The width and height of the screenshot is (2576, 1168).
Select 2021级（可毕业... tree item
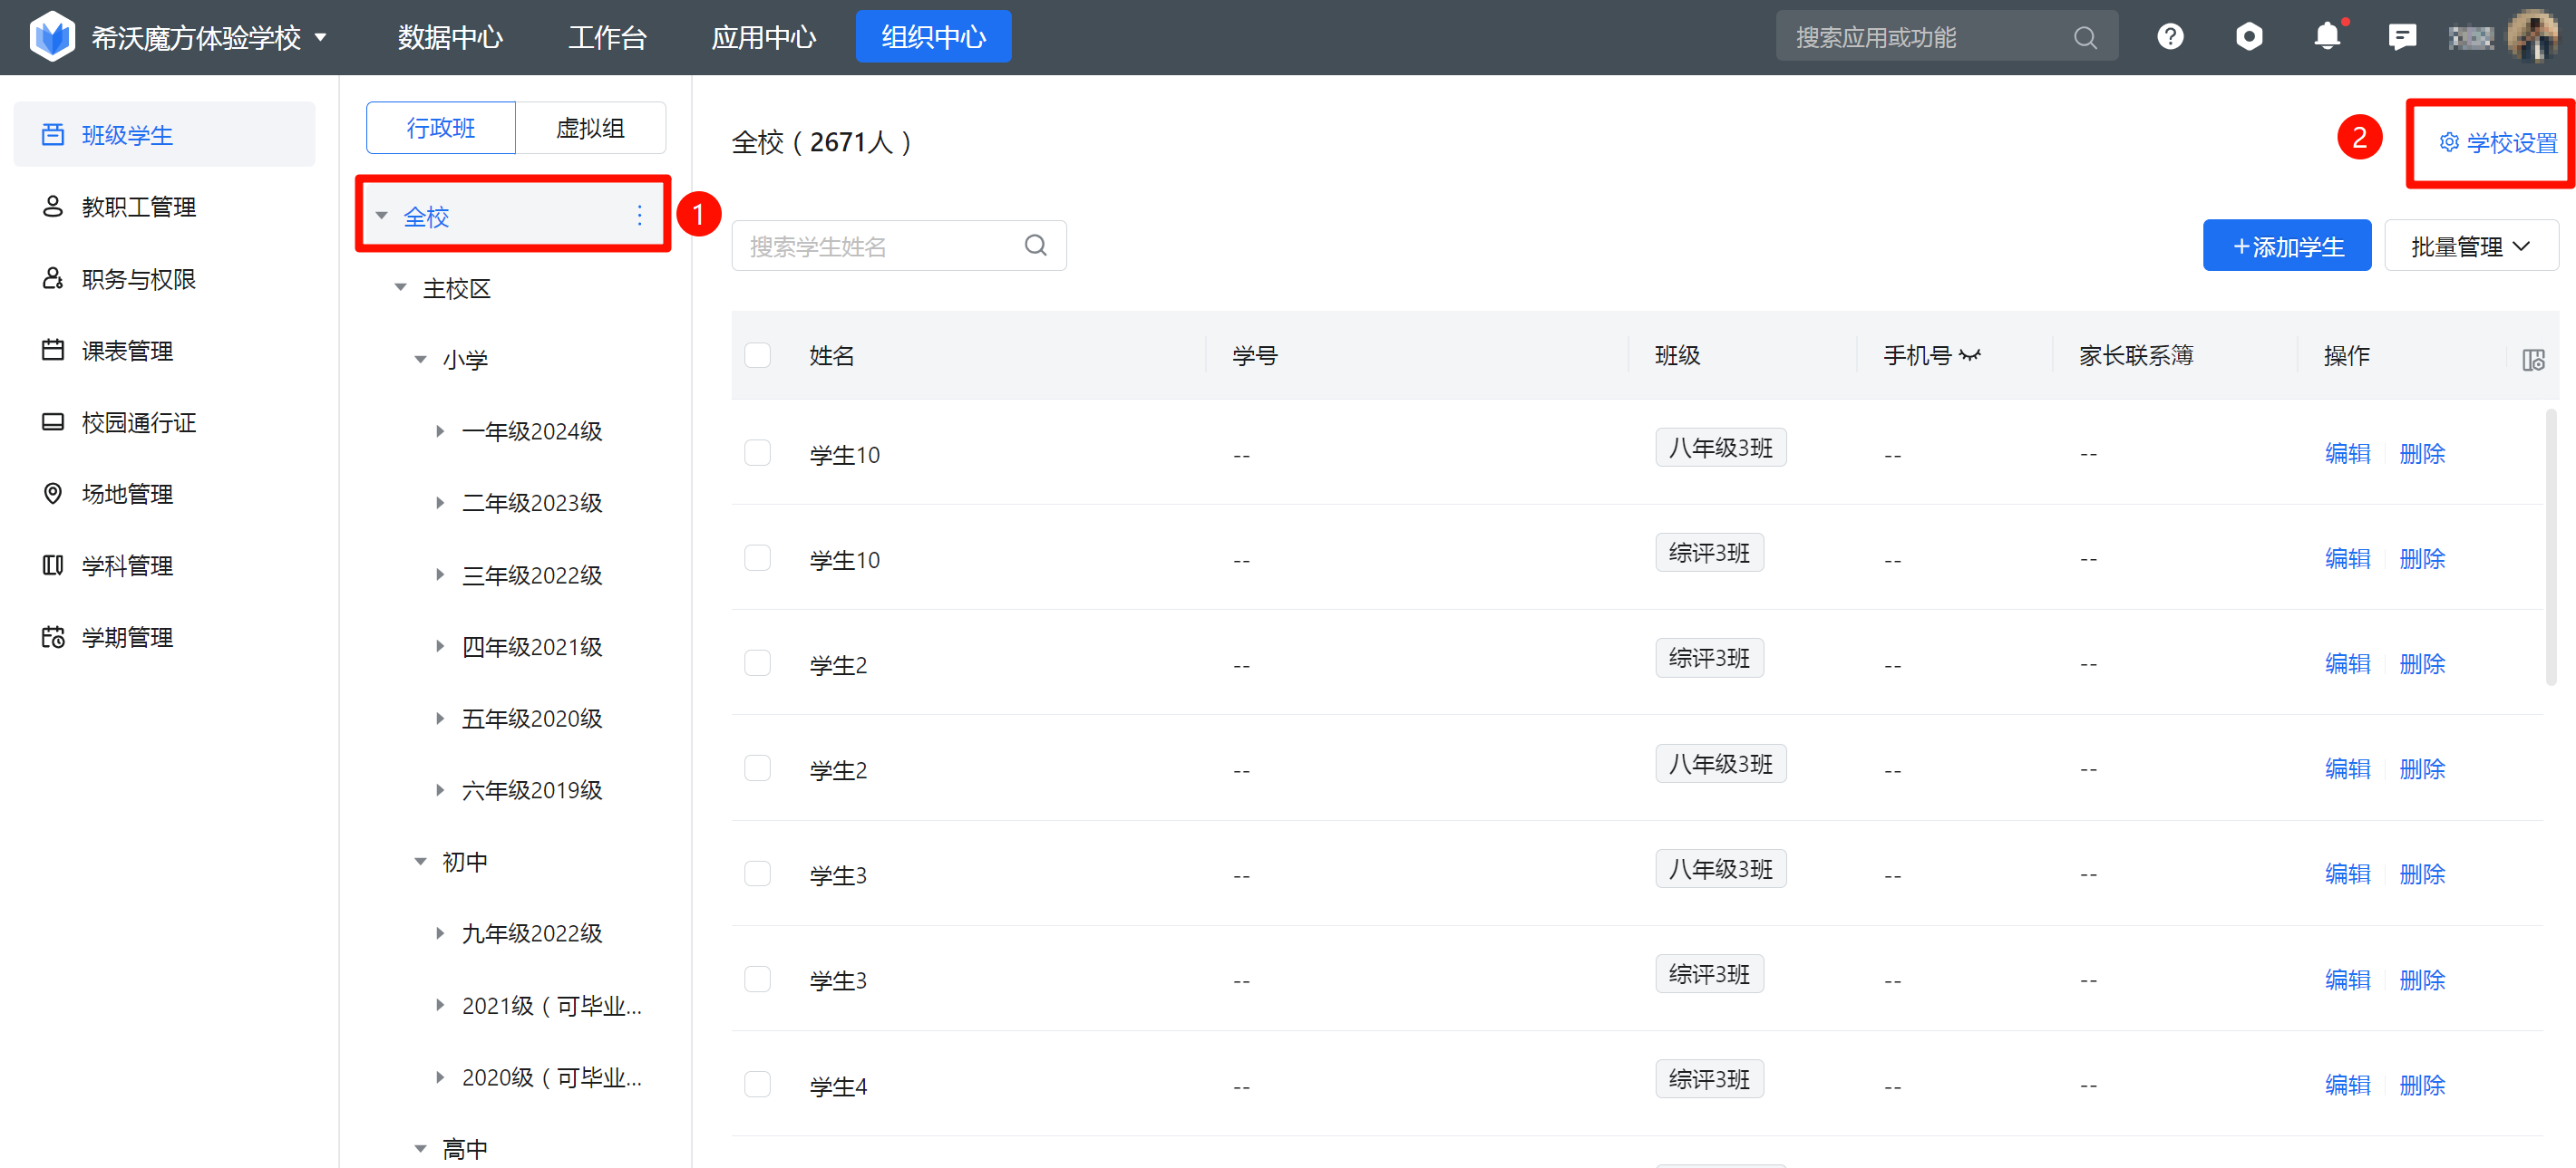pyautogui.click(x=551, y=1005)
